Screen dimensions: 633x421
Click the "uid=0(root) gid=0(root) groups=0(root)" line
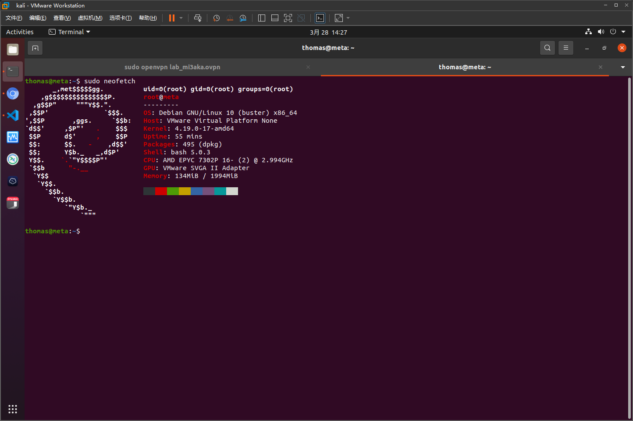click(x=218, y=89)
